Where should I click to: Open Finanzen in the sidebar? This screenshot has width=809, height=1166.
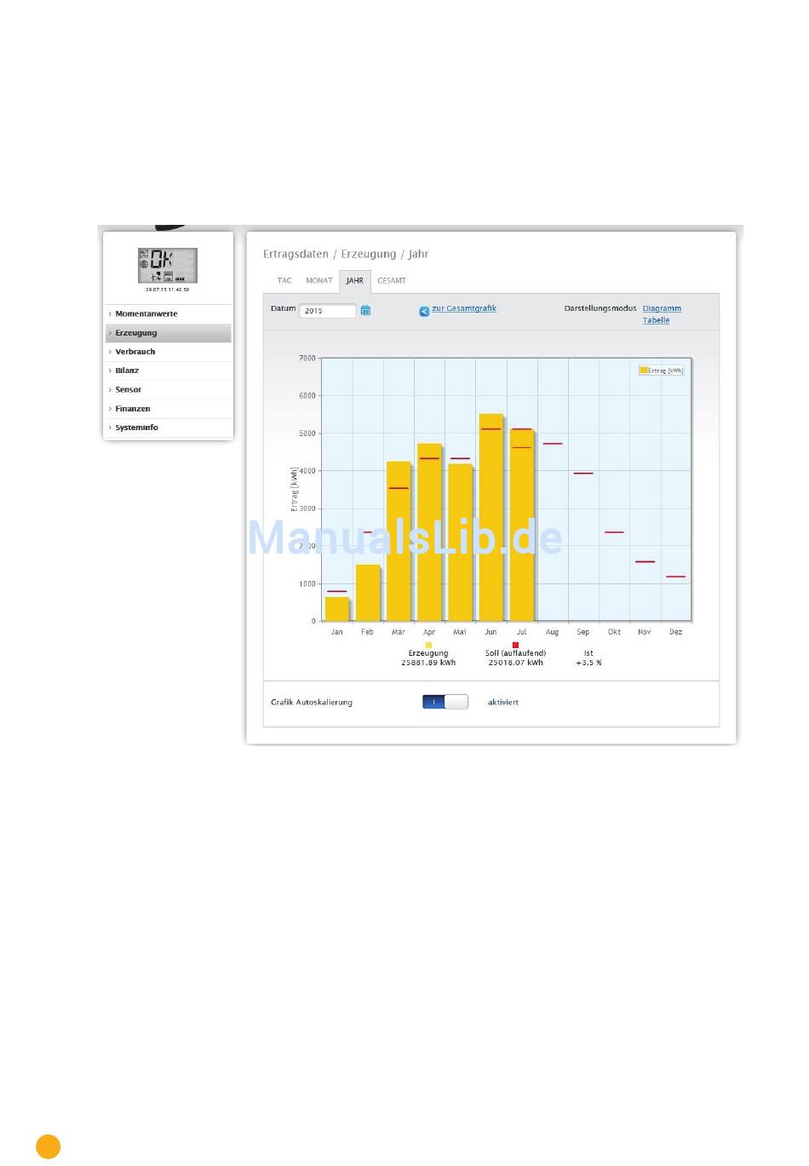pyautogui.click(x=169, y=409)
